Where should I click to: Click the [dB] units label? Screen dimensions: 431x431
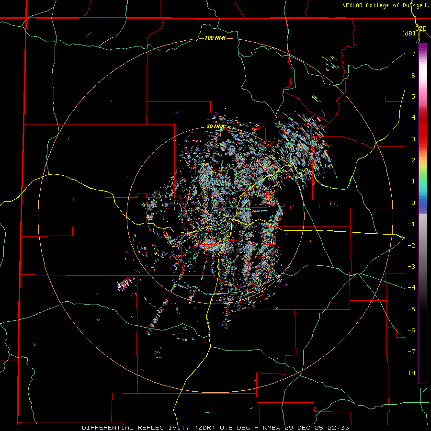(x=409, y=34)
